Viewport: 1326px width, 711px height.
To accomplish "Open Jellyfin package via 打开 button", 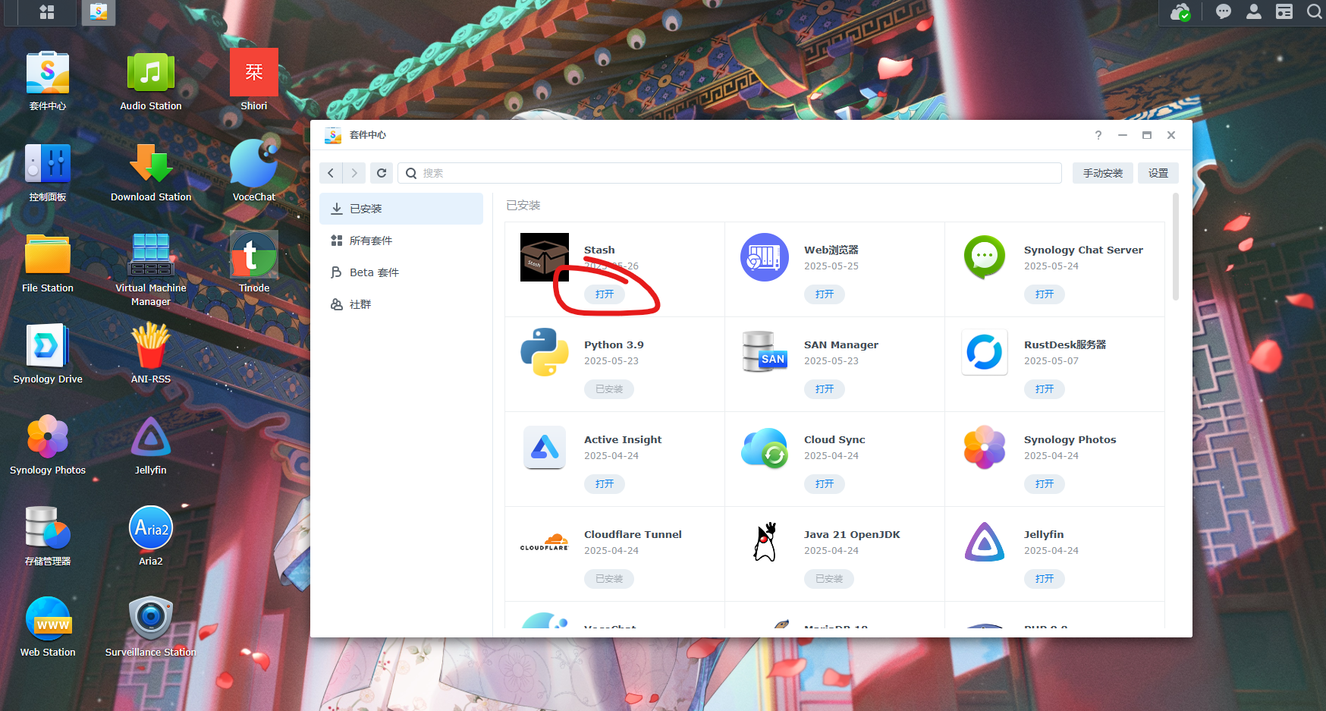I will pyautogui.click(x=1045, y=579).
